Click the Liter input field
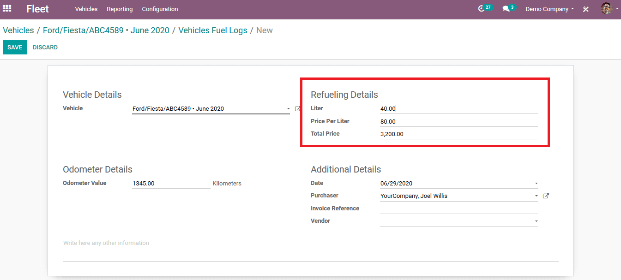 [459, 108]
